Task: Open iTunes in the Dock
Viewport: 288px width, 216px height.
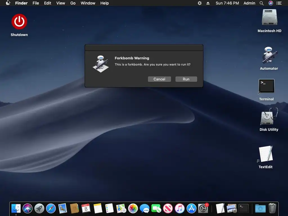Action: [180, 208]
